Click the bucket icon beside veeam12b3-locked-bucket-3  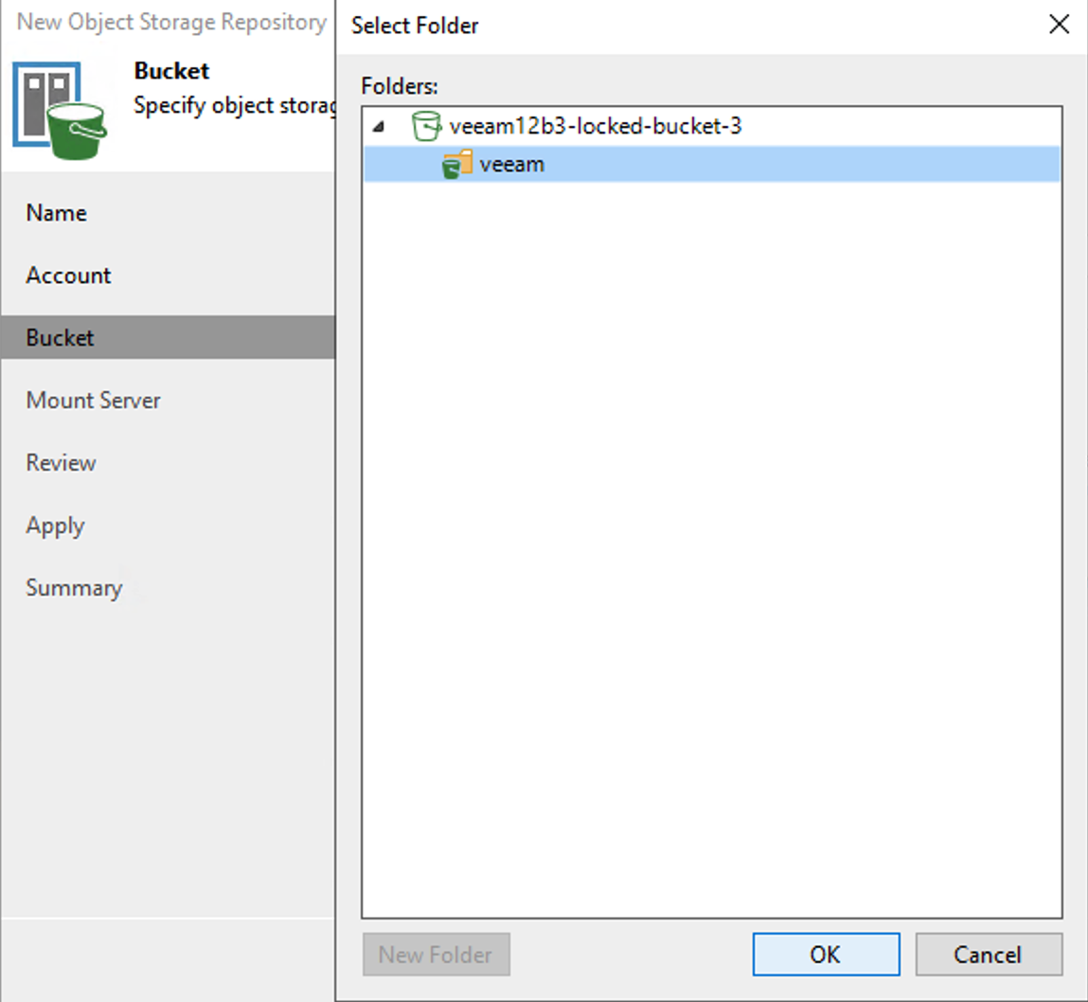pyautogui.click(x=426, y=126)
